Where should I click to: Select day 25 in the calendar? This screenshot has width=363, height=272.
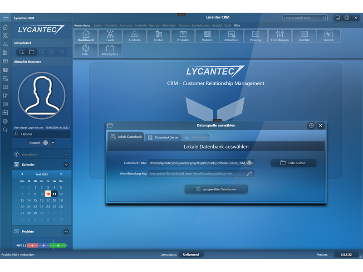pos(54,207)
